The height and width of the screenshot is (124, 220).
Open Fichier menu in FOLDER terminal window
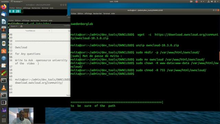click(x=12, y=8)
